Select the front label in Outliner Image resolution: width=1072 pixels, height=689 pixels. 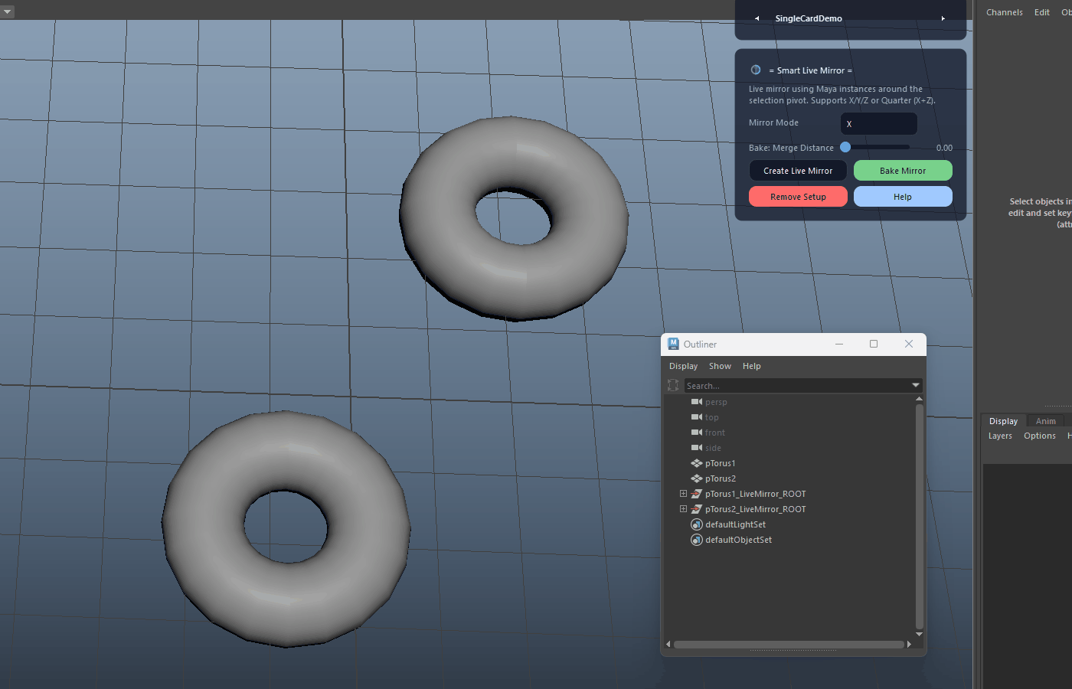[714, 433]
